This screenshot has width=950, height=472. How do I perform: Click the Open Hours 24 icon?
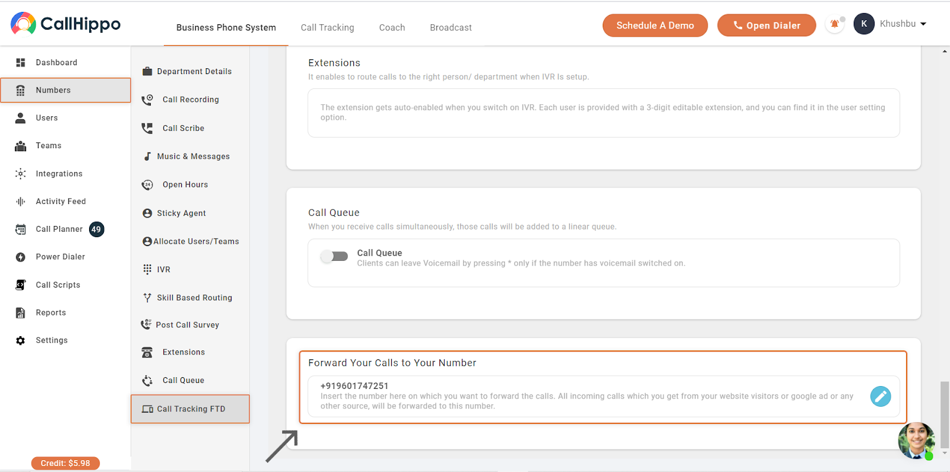click(147, 184)
